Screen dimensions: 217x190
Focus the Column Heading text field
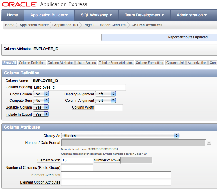(79, 87)
